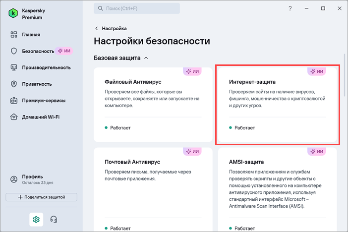Open the Домашний Wi-Fi icon
The image size is (348, 232).
click(14, 117)
